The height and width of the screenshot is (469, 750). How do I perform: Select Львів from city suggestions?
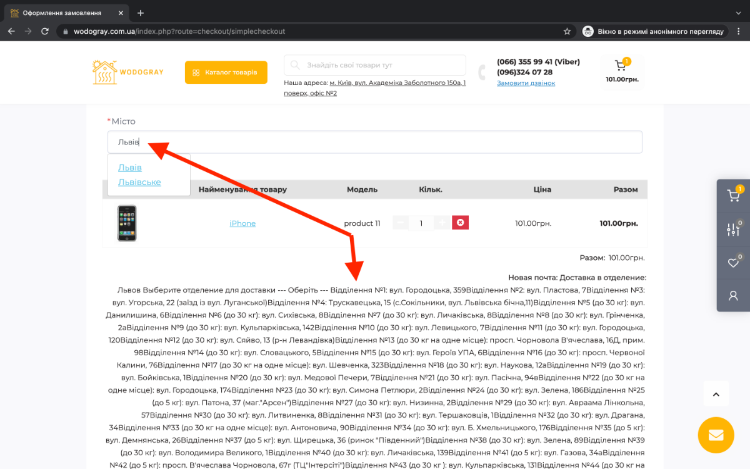tap(130, 168)
